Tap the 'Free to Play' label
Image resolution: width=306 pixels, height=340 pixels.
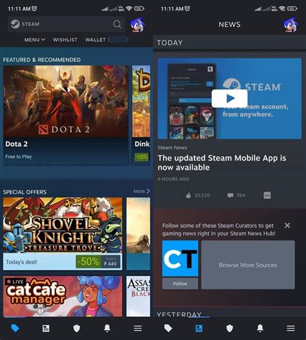pyautogui.click(x=19, y=156)
